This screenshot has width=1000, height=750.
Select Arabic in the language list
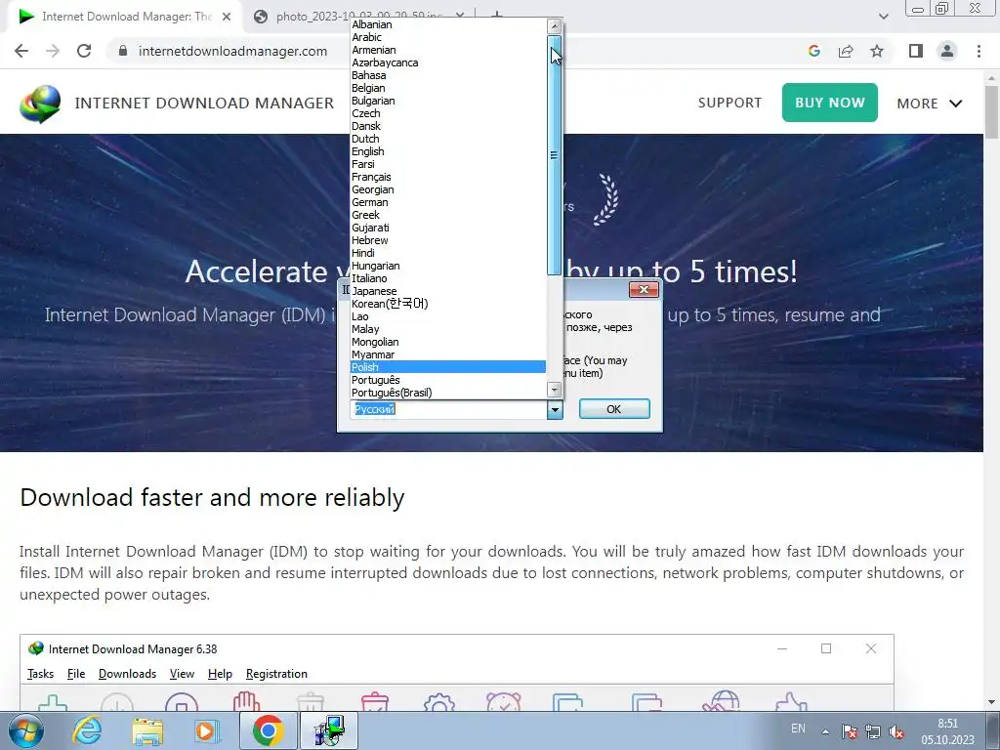click(447, 38)
